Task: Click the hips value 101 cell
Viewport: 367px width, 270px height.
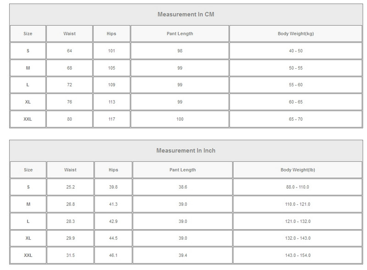Action: (111, 51)
